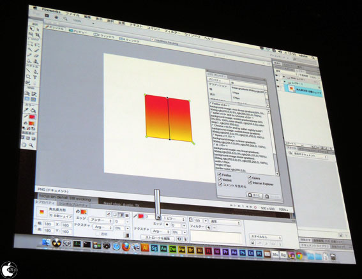
Task: Click the ストロークを編集 button
Action: pyautogui.click(x=158, y=238)
